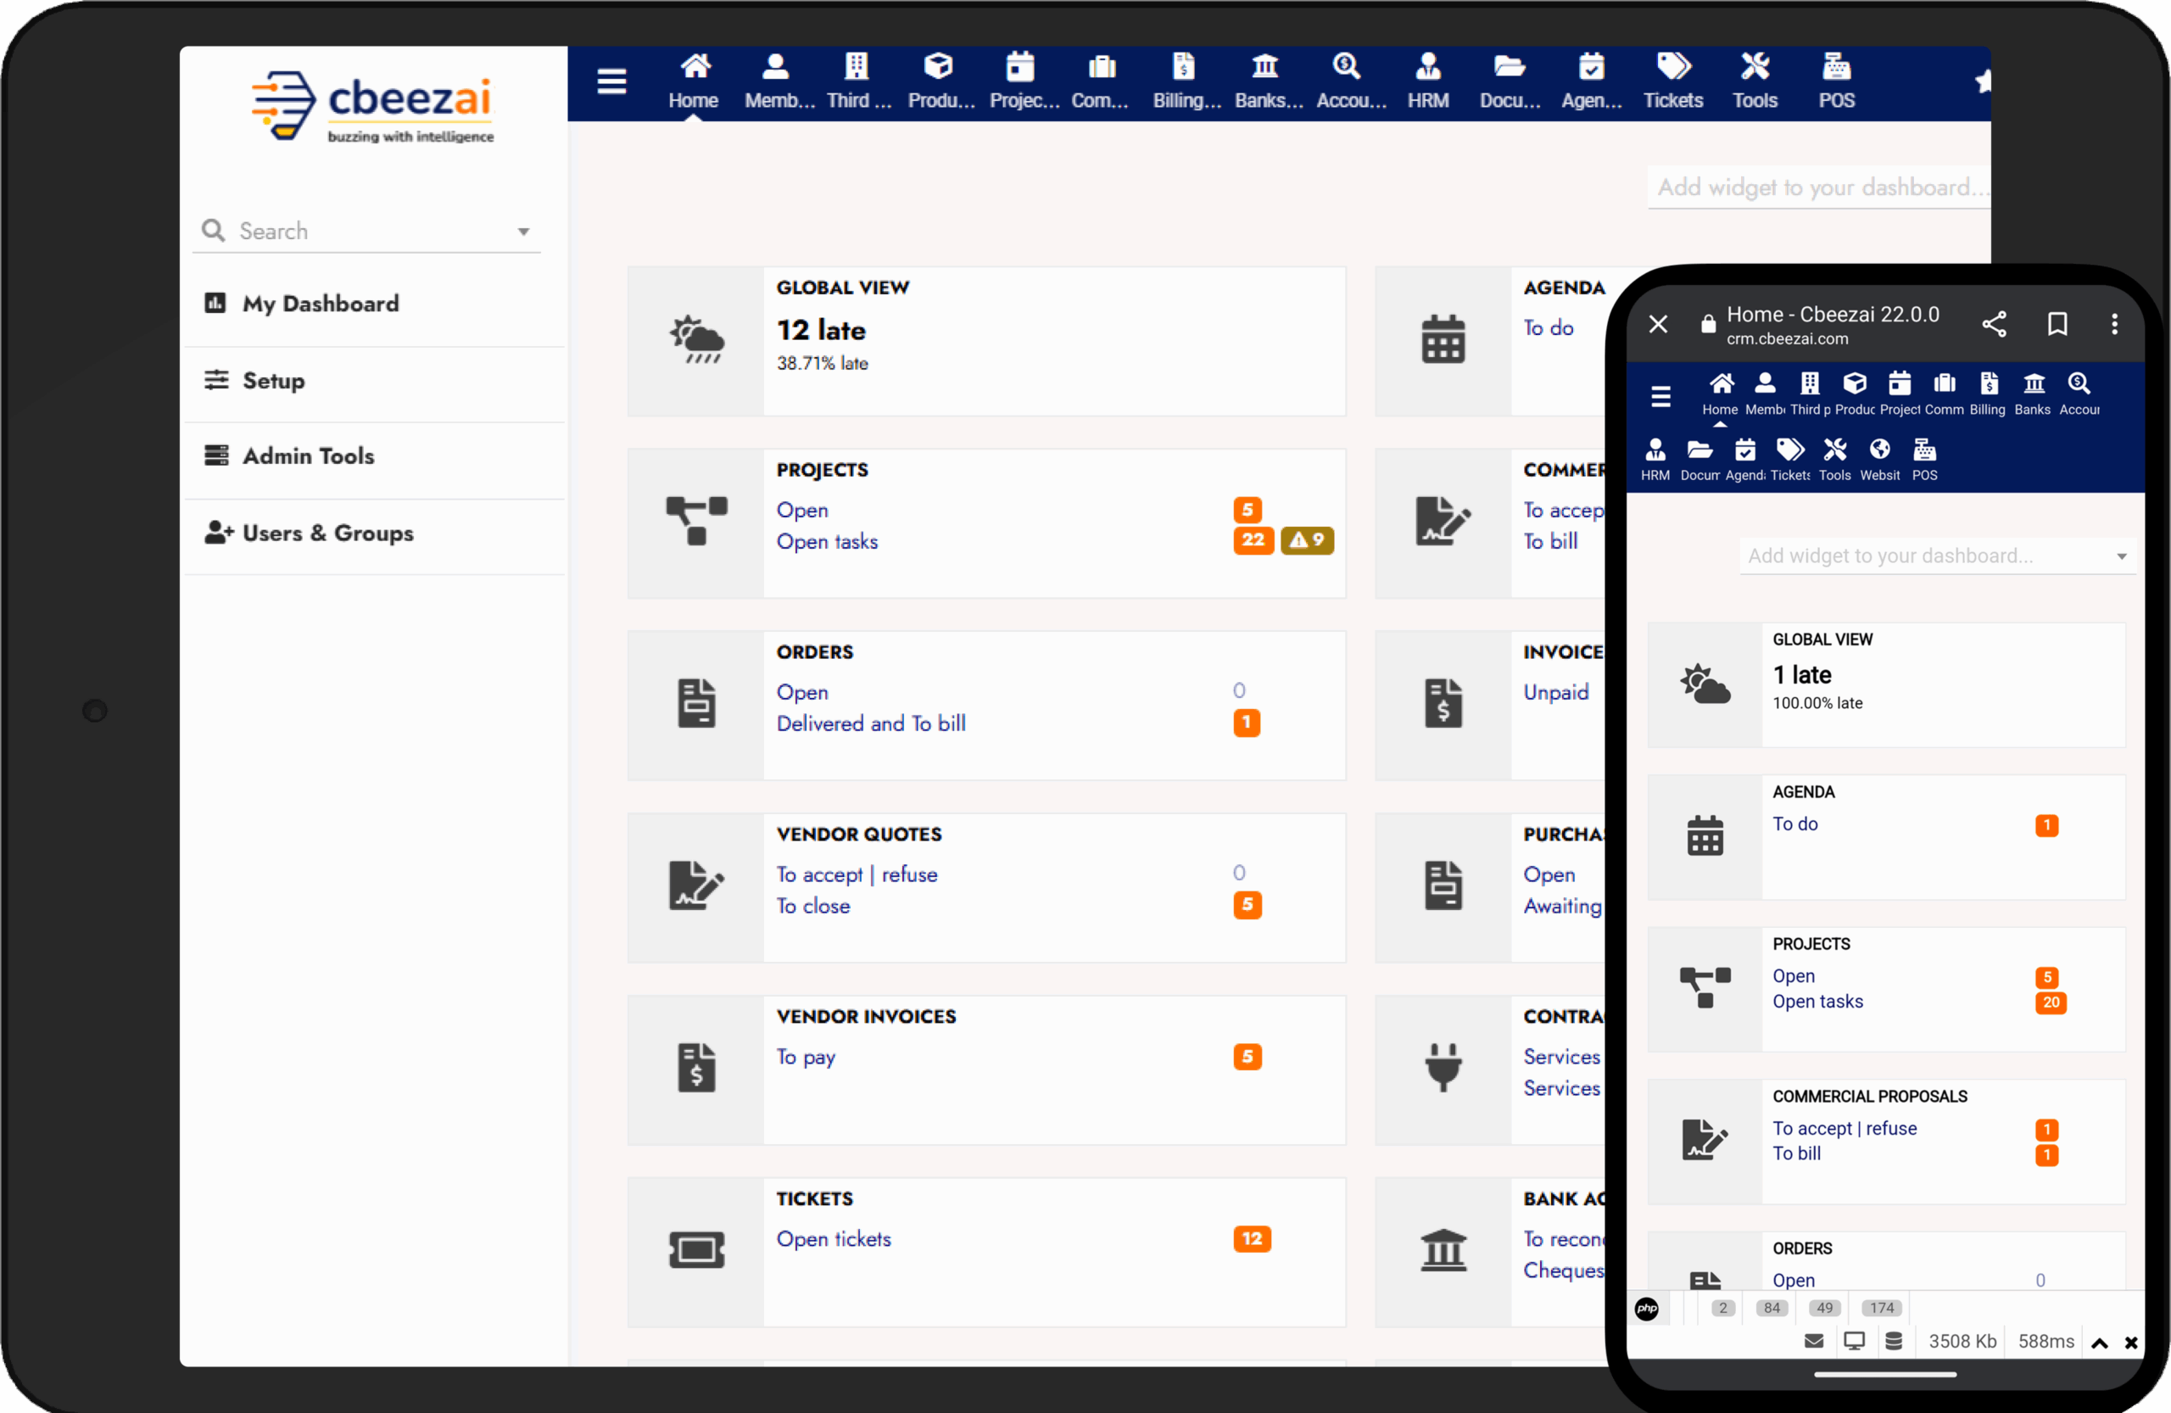Toggle the hamburger menu on phone view
The width and height of the screenshot is (2171, 1413).
coord(1661,396)
